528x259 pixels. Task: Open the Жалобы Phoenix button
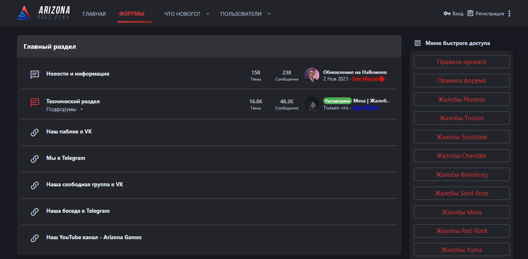(x=461, y=99)
